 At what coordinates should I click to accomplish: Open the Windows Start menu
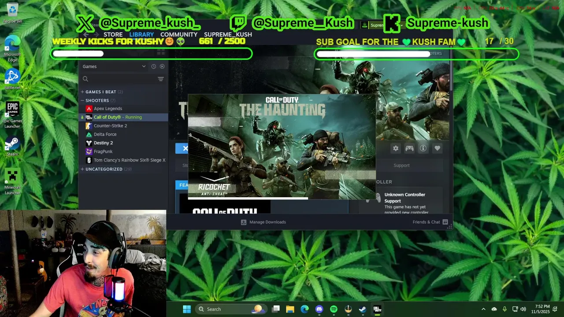187,309
